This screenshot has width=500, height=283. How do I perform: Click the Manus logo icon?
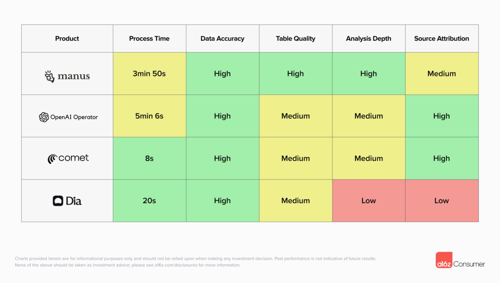tap(50, 76)
